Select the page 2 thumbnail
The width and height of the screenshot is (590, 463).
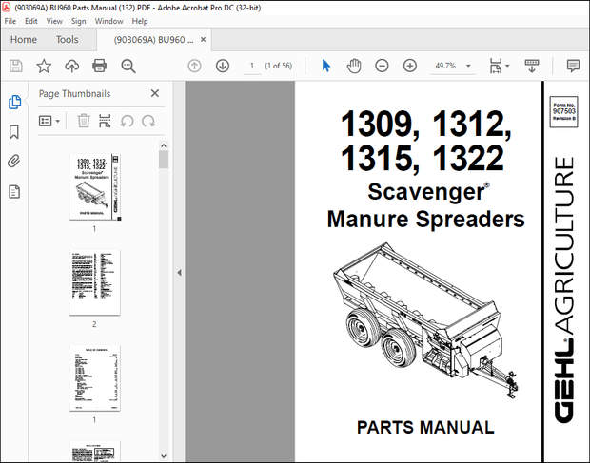click(94, 282)
